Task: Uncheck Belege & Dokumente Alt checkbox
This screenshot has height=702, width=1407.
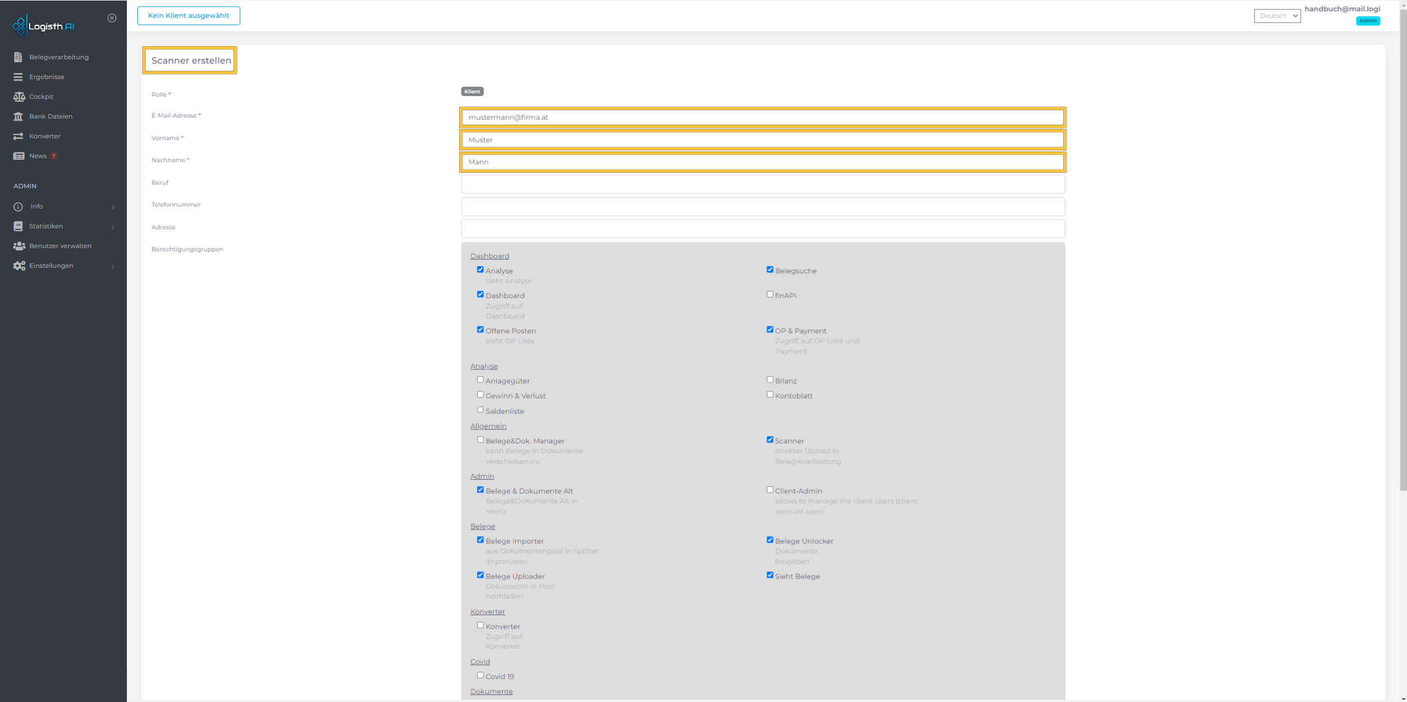Action: [481, 490]
